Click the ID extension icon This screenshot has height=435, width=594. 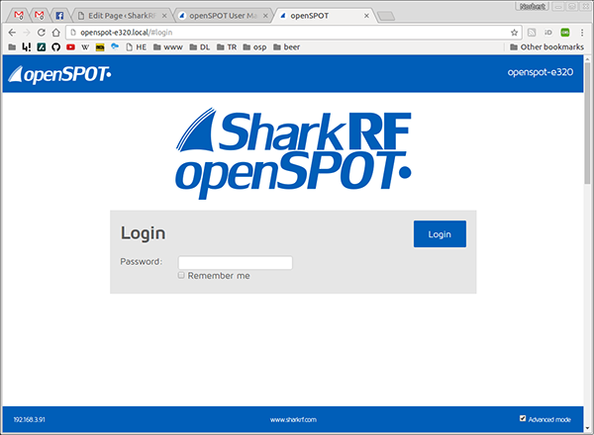coord(548,33)
